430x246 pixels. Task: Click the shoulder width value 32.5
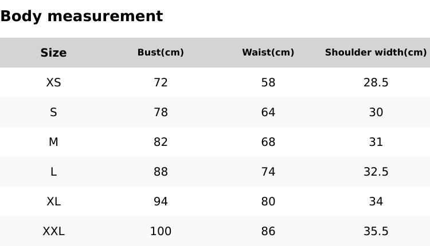click(376, 172)
